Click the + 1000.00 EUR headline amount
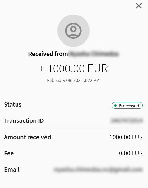 click(73, 68)
